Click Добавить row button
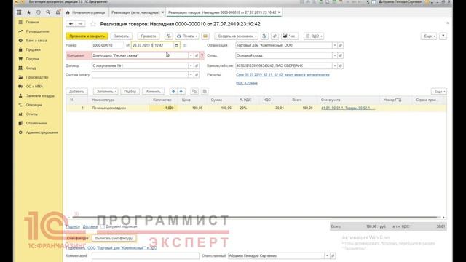 click(x=76, y=91)
